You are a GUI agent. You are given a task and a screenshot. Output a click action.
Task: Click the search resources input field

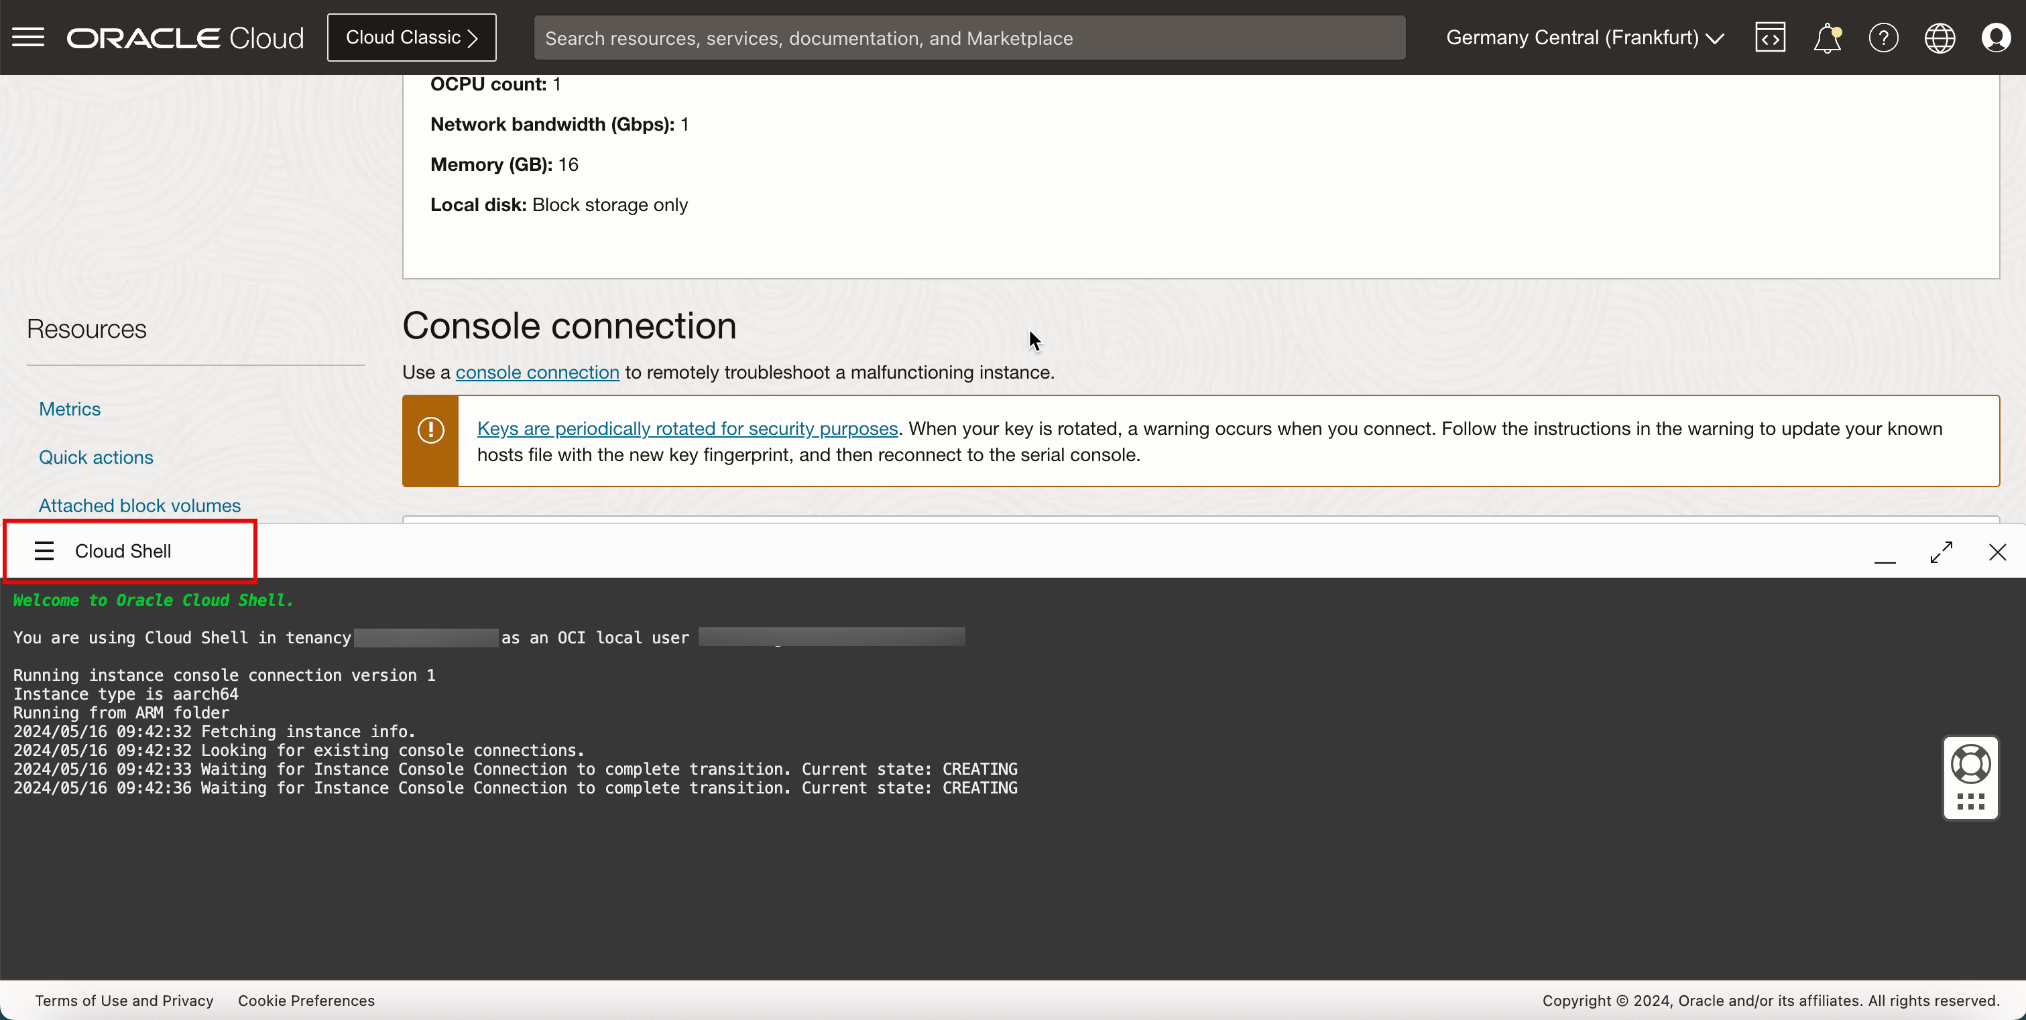pyautogui.click(x=969, y=38)
